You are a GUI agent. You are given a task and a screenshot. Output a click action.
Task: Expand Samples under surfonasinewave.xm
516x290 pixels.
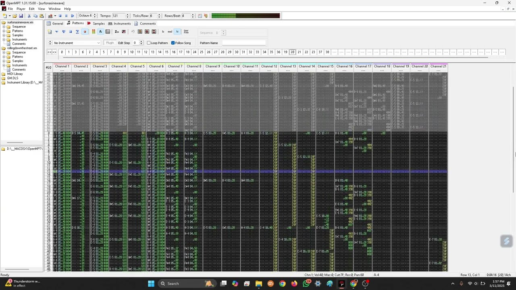click(4, 35)
